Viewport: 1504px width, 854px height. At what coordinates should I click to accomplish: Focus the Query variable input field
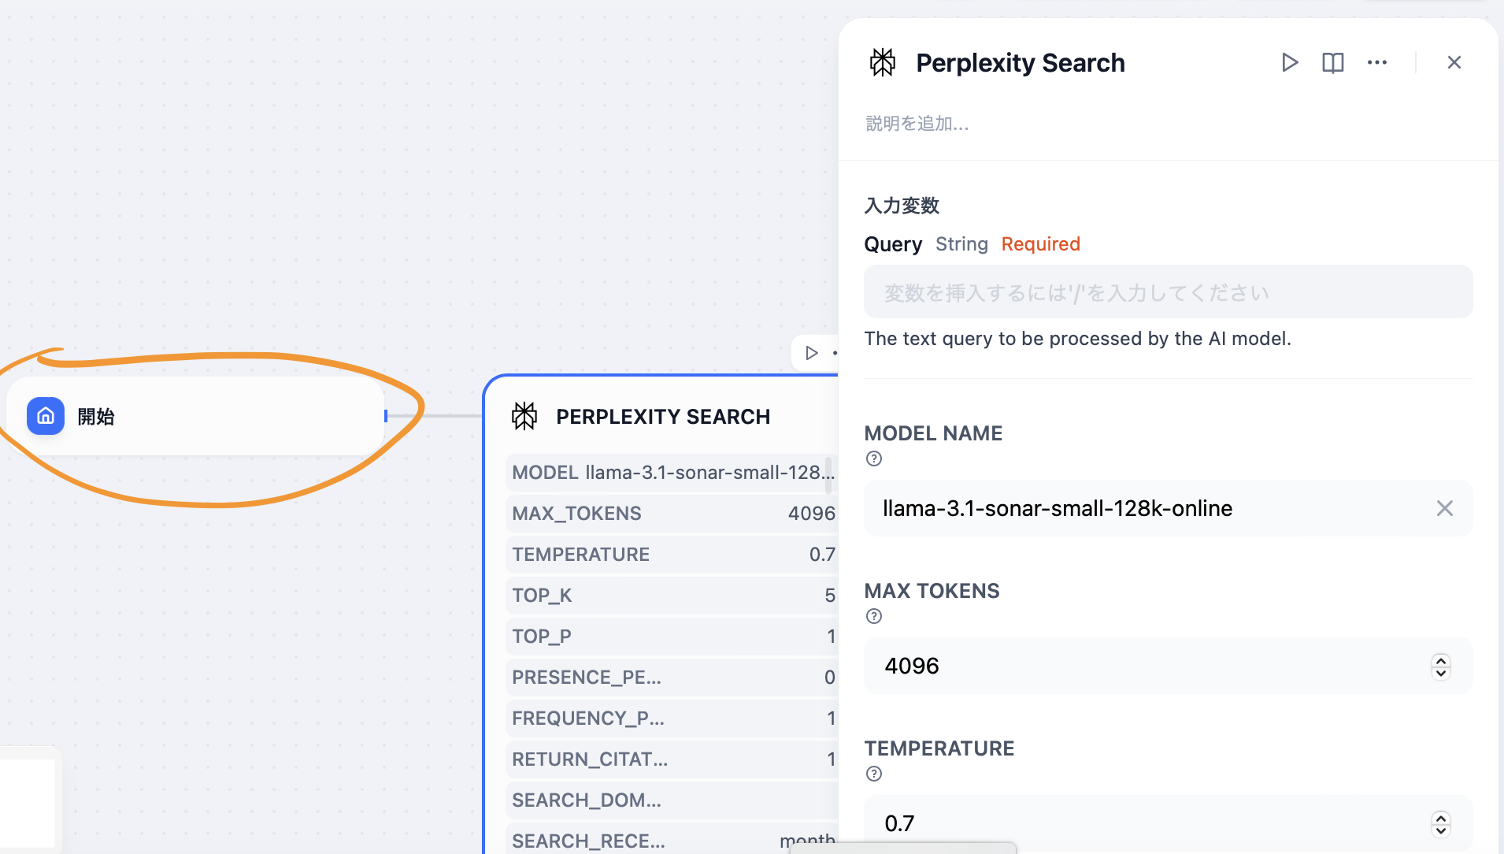pyautogui.click(x=1168, y=292)
